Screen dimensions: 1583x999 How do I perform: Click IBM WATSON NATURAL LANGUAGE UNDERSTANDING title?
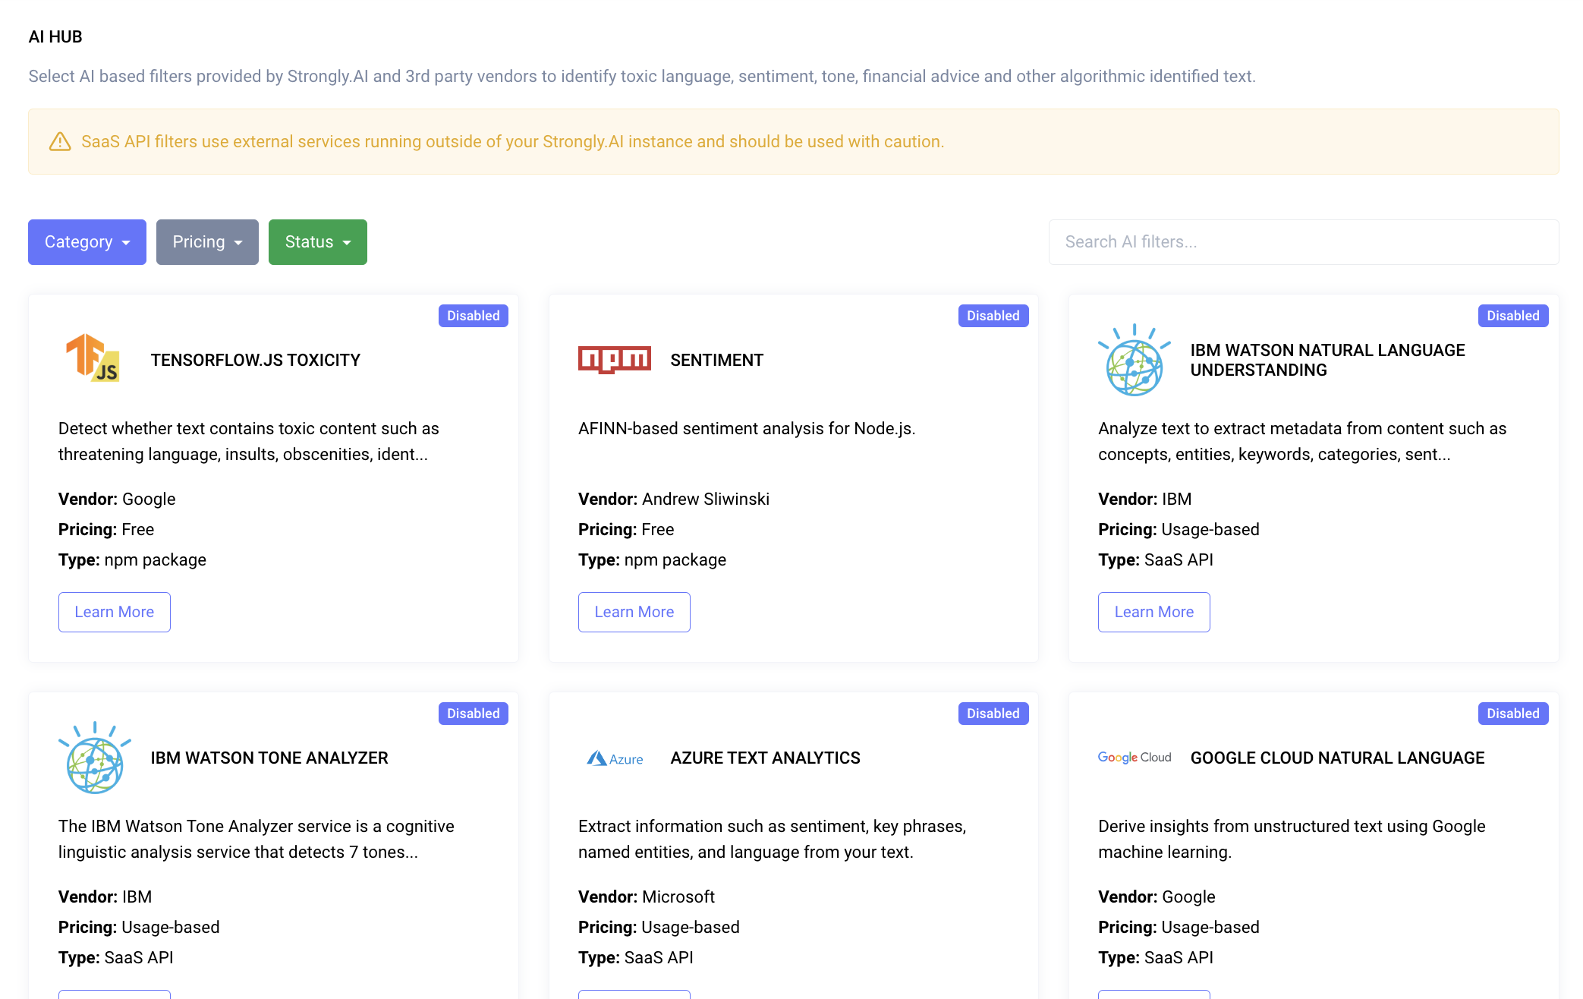coord(1328,360)
